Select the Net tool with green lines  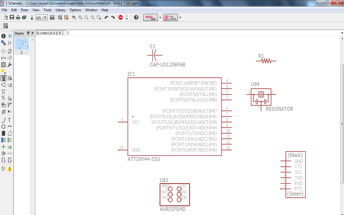[9, 140]
